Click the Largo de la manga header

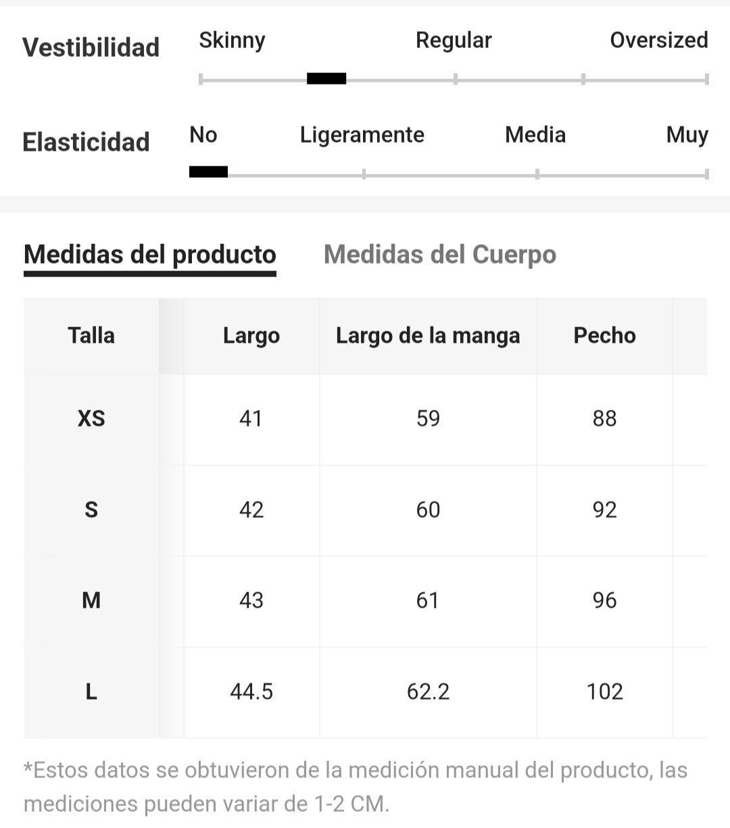pyautogui.click(x=428, y=336)
